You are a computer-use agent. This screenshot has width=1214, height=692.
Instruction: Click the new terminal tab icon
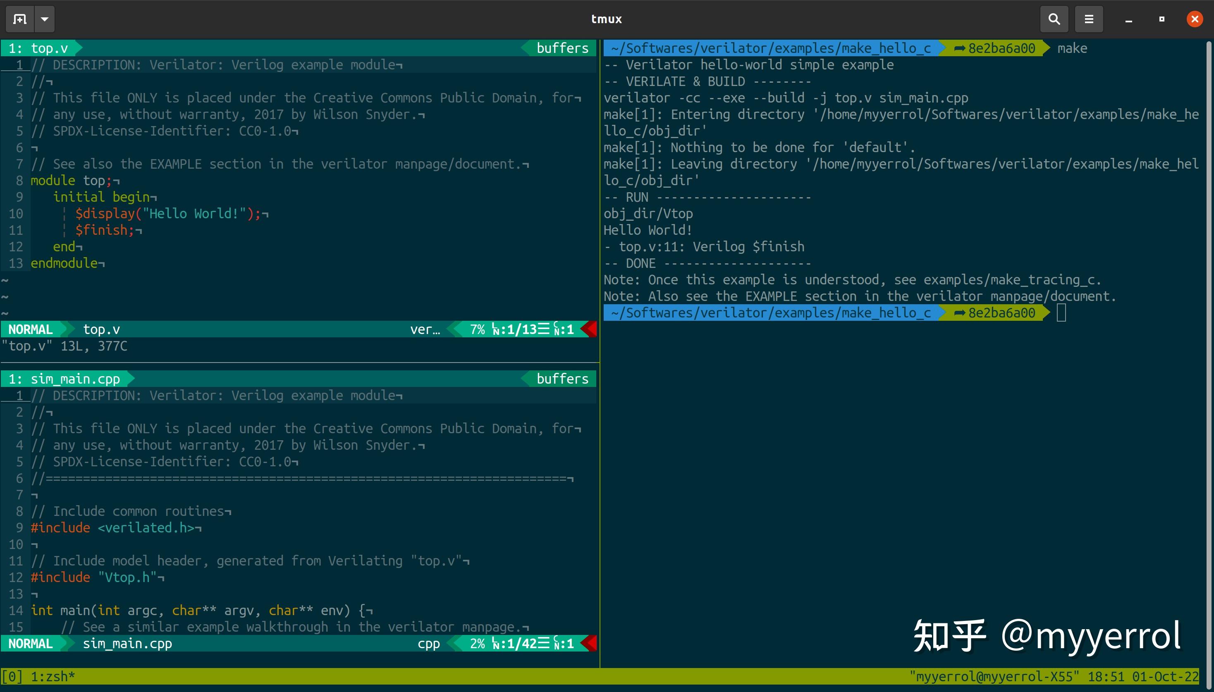(x=19, y=19)
